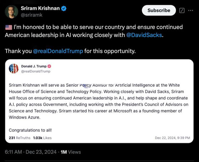Click the 231 ReTruths count

tap(20, 138)
